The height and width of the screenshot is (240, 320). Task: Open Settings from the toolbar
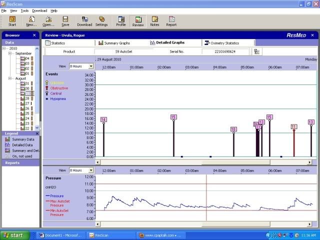click(101, 20)
